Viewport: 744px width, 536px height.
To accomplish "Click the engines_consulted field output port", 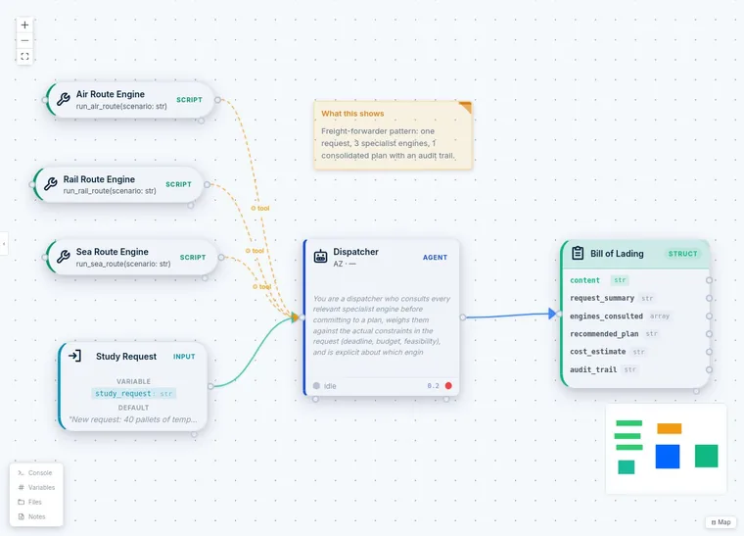I will point(709,316).
